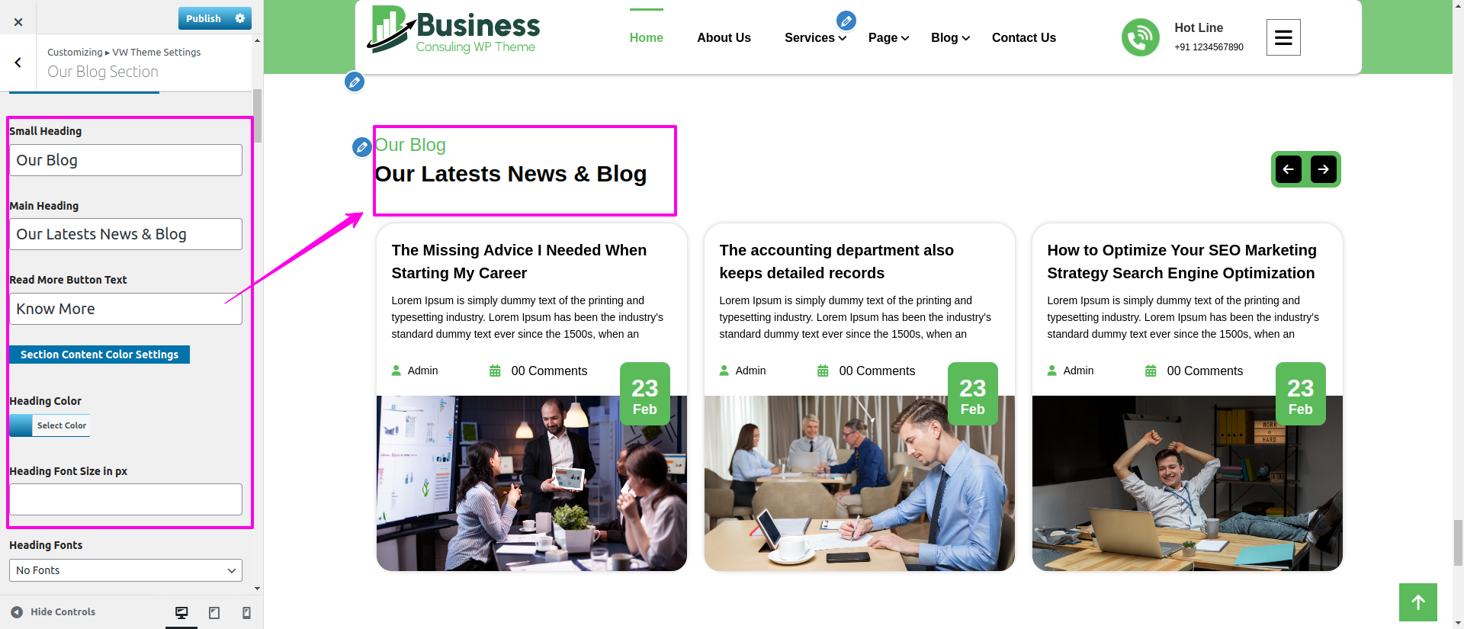Click the previous arrow of blog slider
The height and width of the screenshot is (629, 1464).
tap(1288, 169)
